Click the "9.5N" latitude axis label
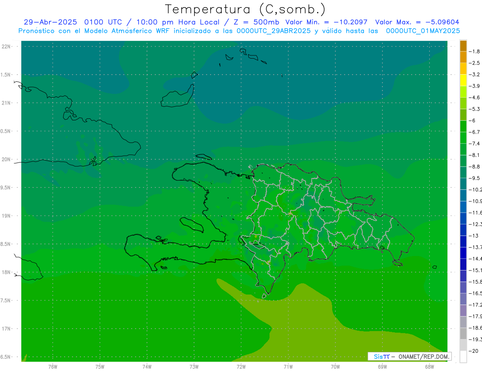 click(x=6, y=187)
